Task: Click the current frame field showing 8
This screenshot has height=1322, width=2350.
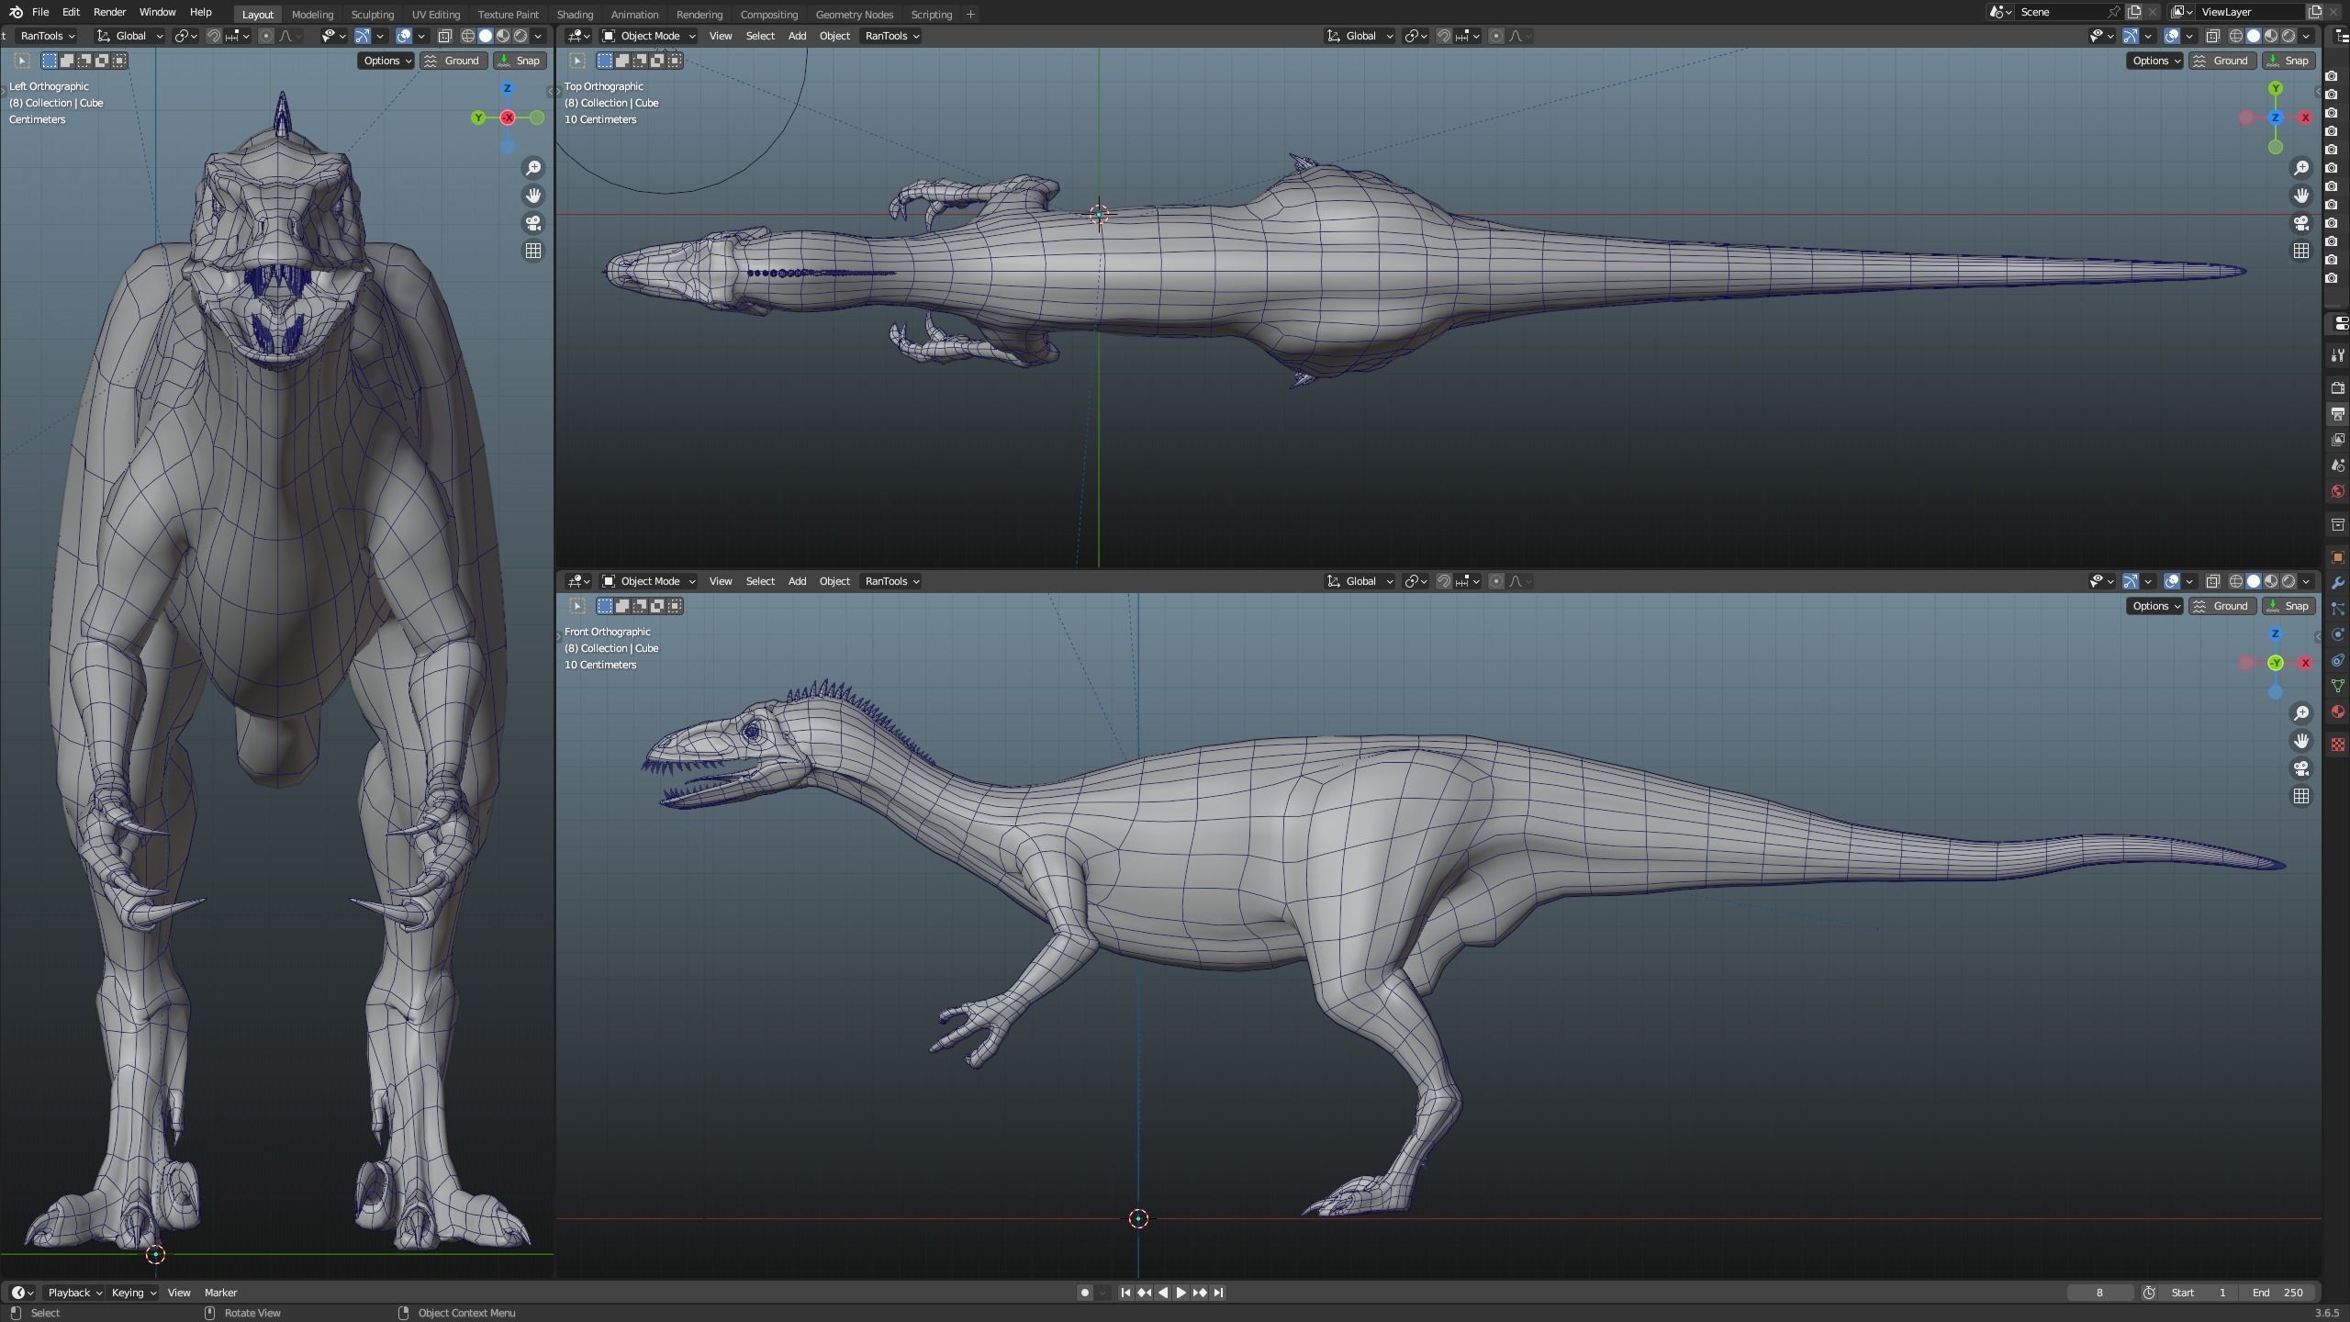Action: click(x=2099, y=1293)
